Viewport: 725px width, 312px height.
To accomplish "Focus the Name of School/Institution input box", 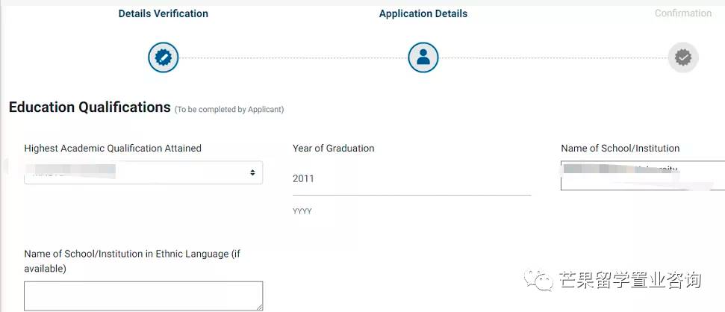I will pyautogui.click(x=643, y=175).
